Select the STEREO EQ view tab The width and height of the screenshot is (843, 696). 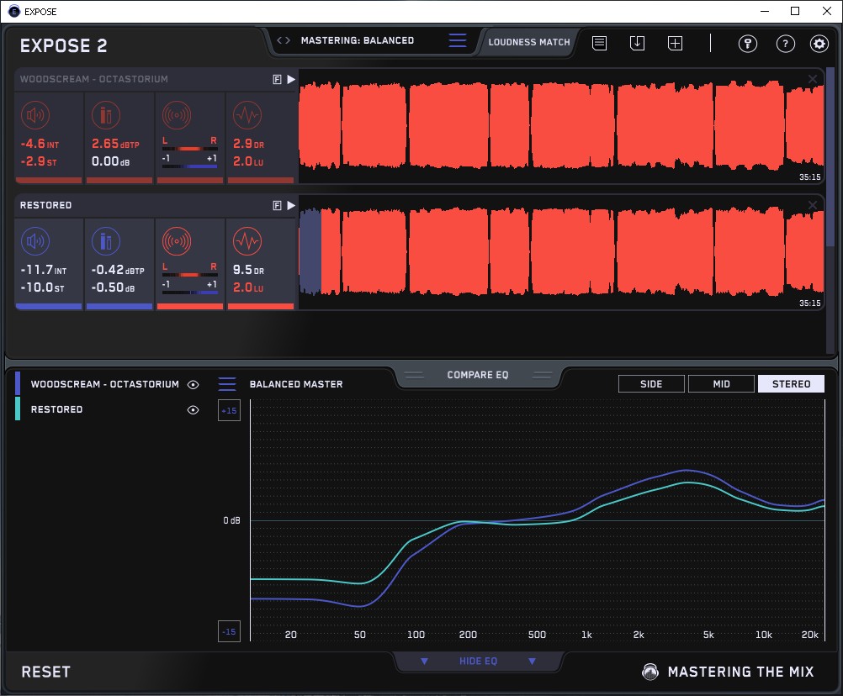791,384
